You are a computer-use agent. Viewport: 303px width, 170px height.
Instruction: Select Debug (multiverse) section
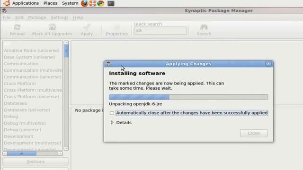point(25,123)
